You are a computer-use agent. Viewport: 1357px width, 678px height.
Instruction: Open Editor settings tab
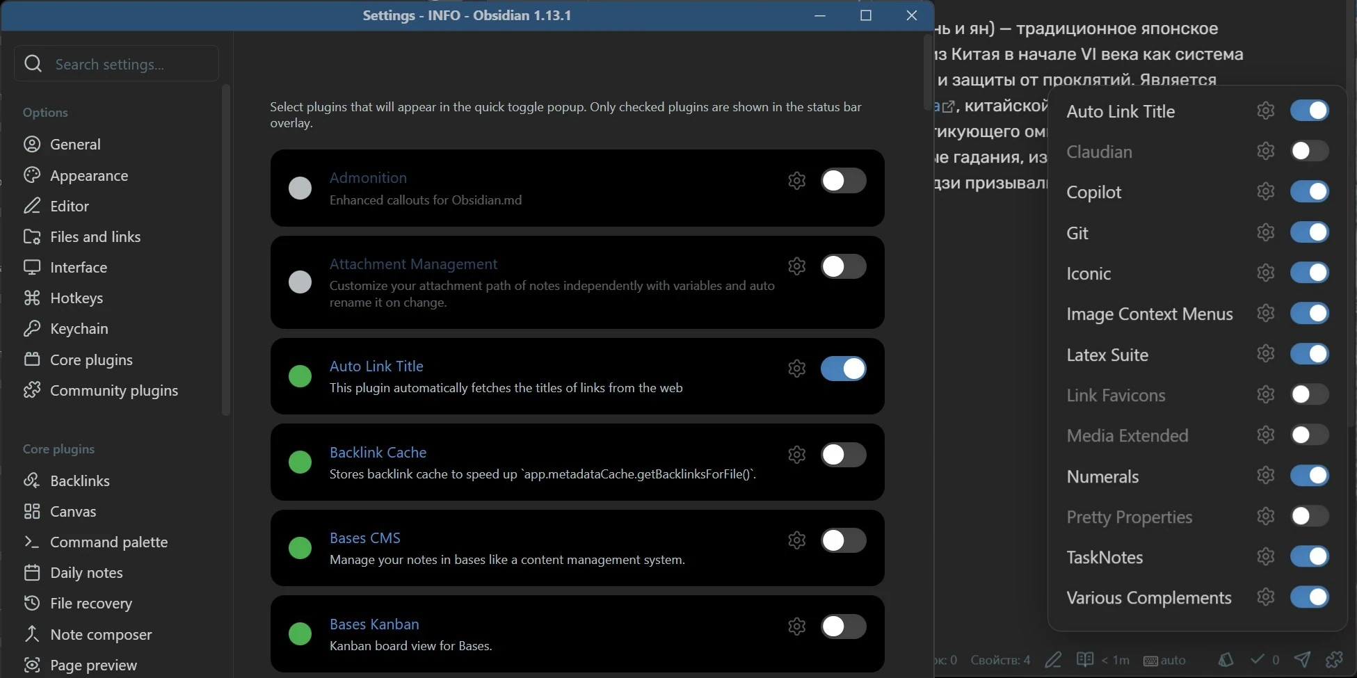tap(118, 206)
